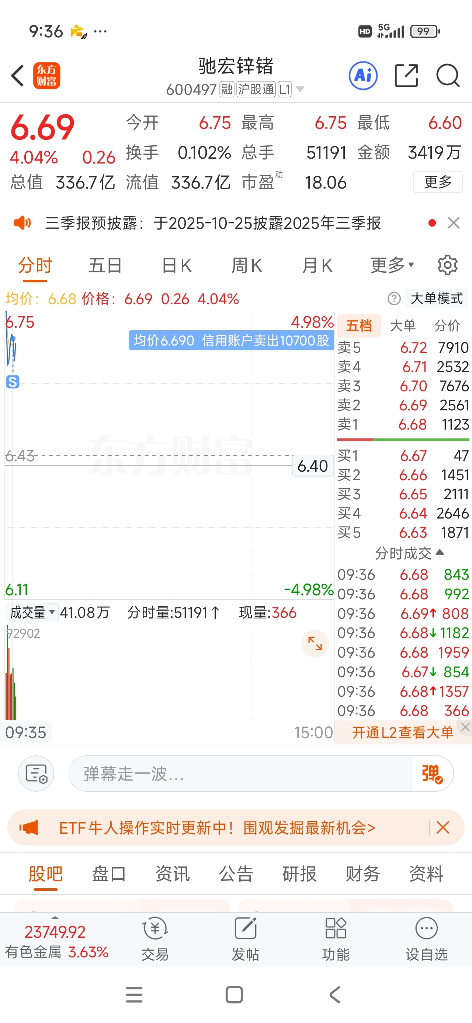Toggle the 弹 danmaku switch
The image size is (472, 1023).
click(x=432, y=774)
